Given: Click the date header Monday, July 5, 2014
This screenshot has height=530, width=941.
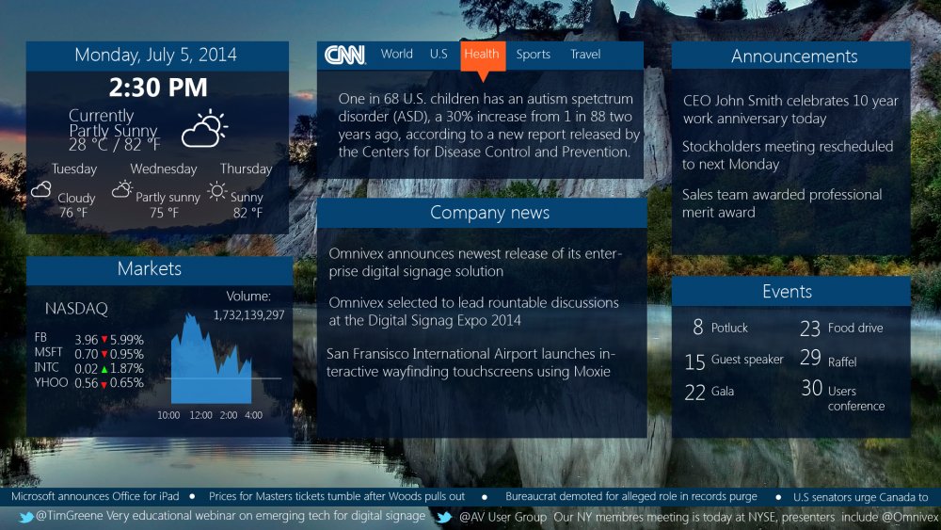Looking at the screenshot, I should pos(156,56).
